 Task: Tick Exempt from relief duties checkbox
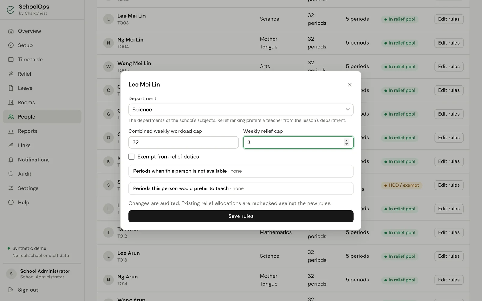[131, 157]
